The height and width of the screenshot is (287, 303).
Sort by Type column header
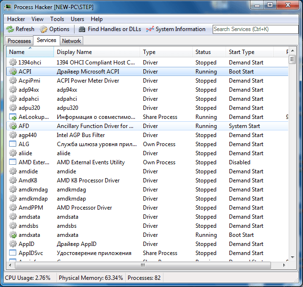[x=166, y=52]
